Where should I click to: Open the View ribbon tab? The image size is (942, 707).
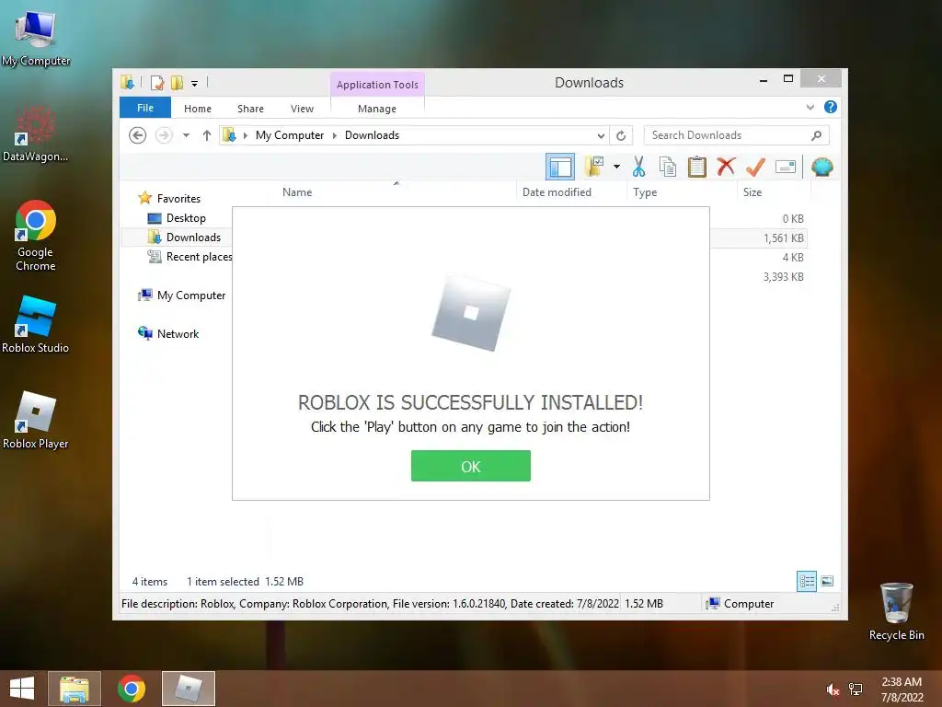click(302, 109)
